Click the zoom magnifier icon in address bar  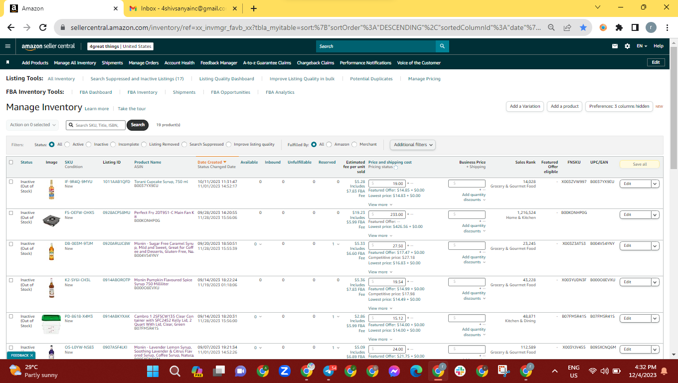click(x=551, y=28)
